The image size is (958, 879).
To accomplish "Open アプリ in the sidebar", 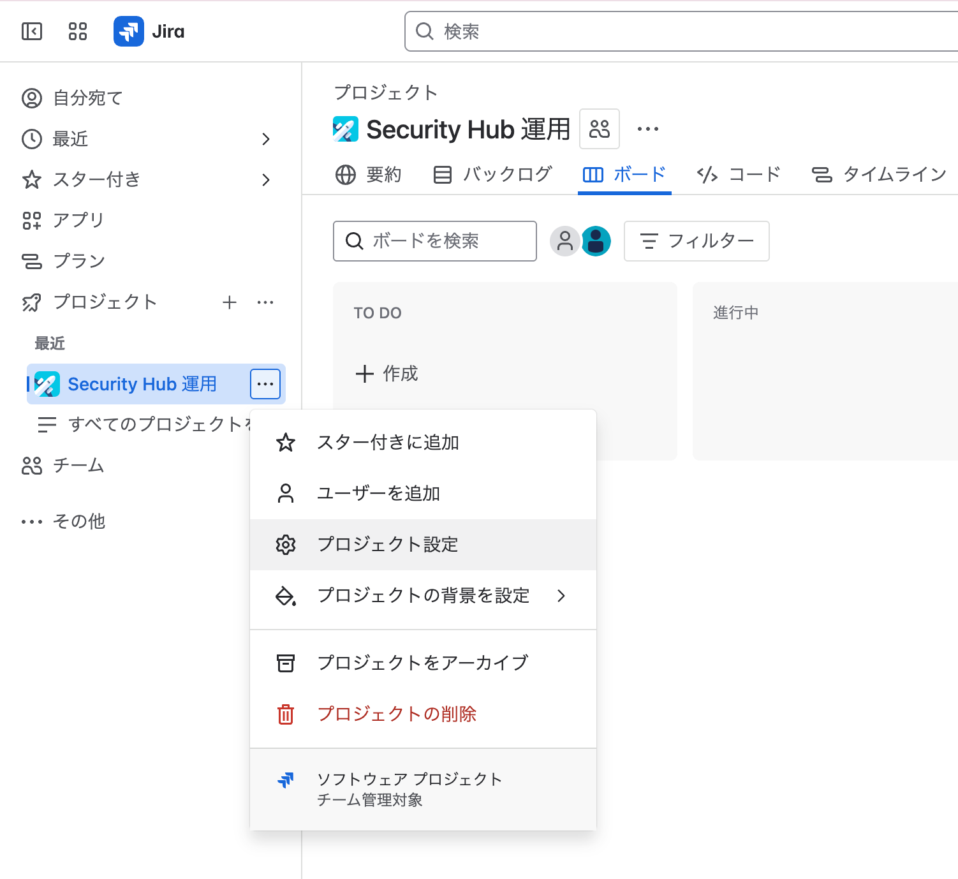I will 78,221.
